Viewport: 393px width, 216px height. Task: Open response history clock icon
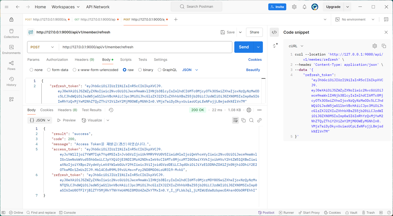tap(111, 110)
